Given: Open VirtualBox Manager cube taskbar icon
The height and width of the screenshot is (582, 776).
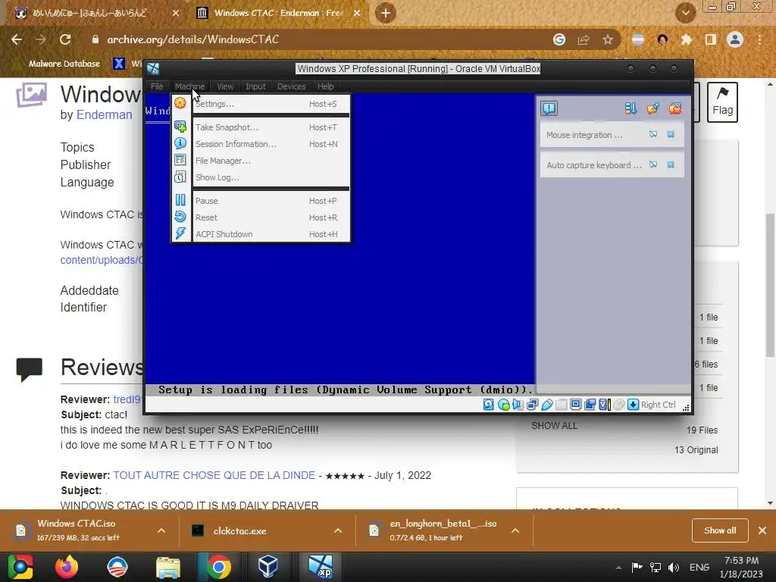Looking at the screenshot, I should [x=268, y=567].
